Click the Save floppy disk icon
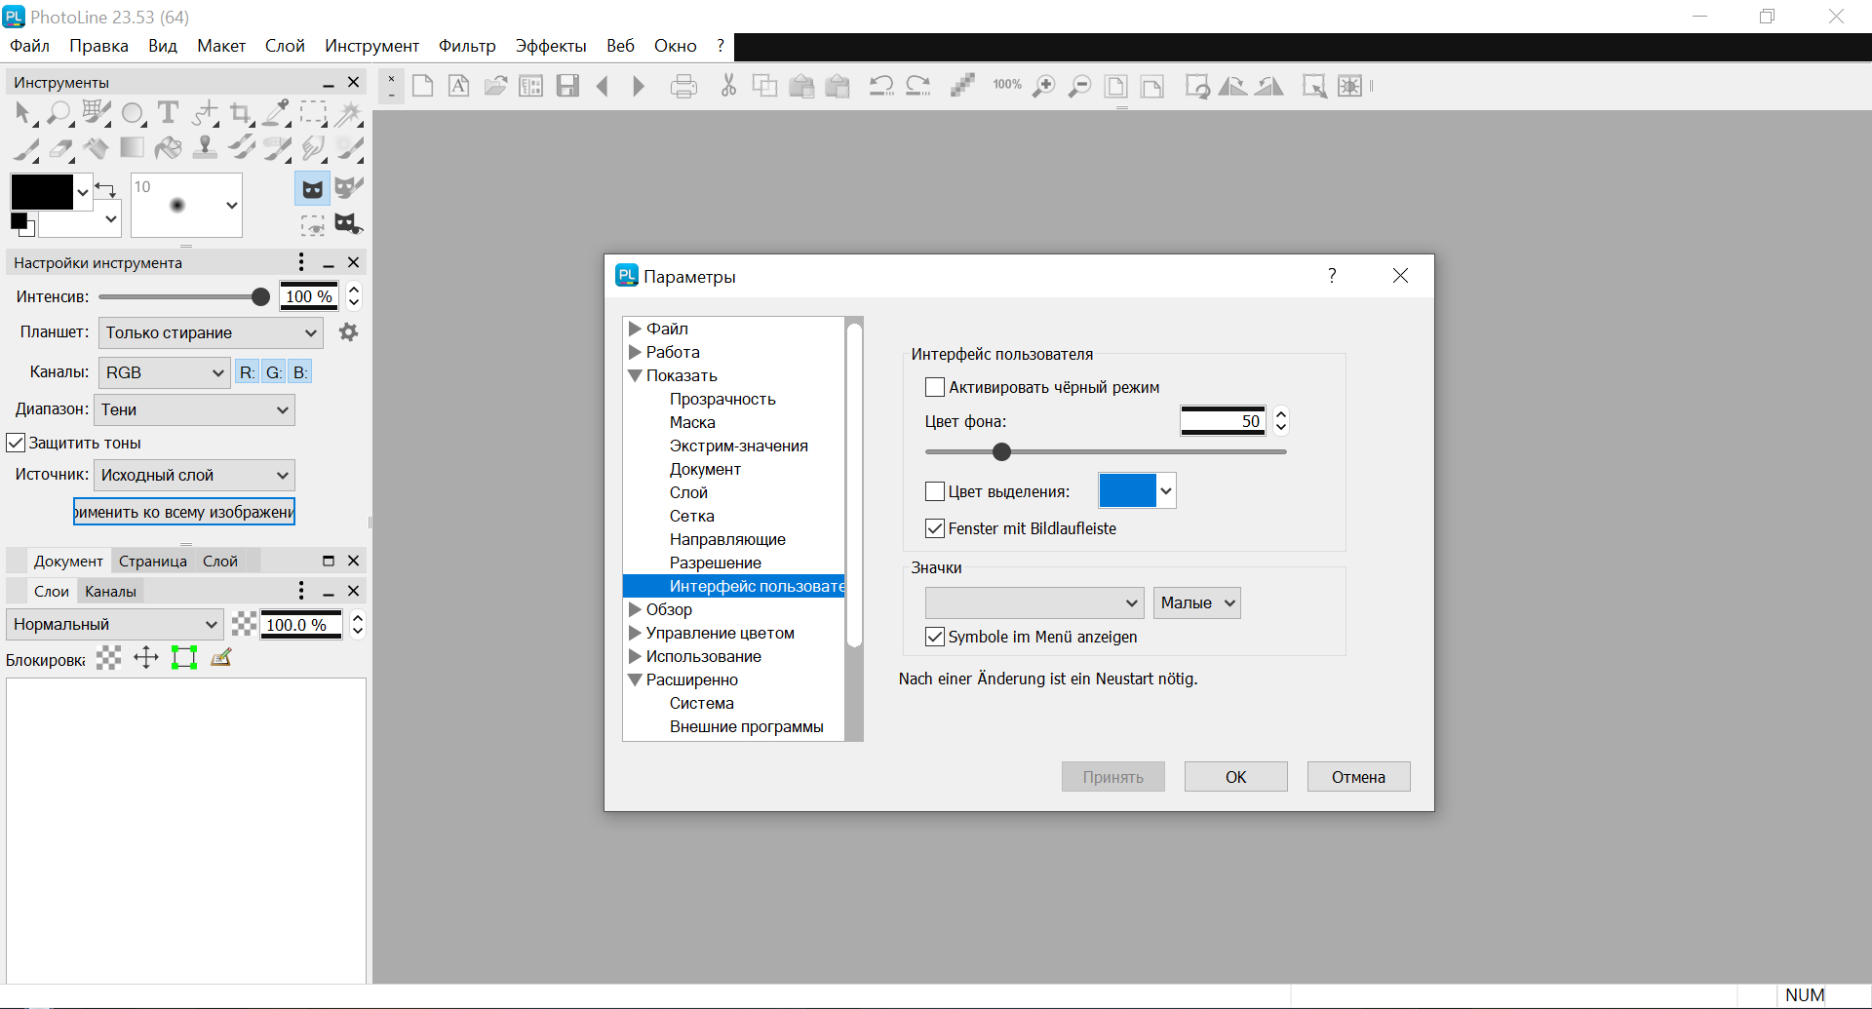 [567, 86]
